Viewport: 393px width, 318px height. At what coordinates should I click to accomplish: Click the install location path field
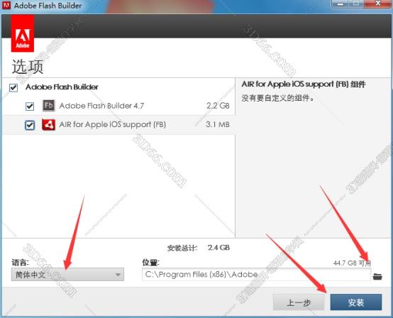pyautogui.click(x=256, y=275)
